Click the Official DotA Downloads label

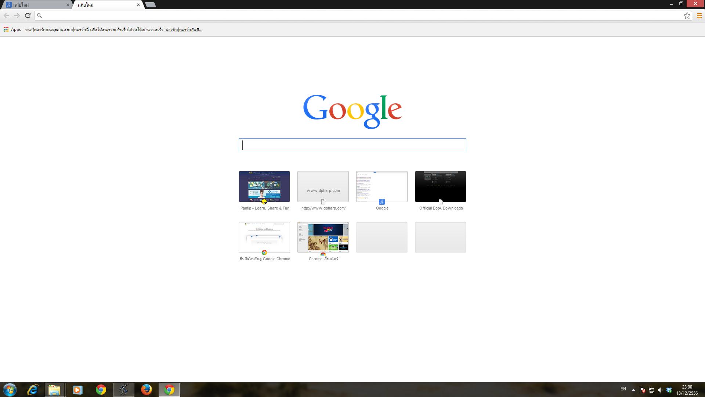(x=441, y=208)
